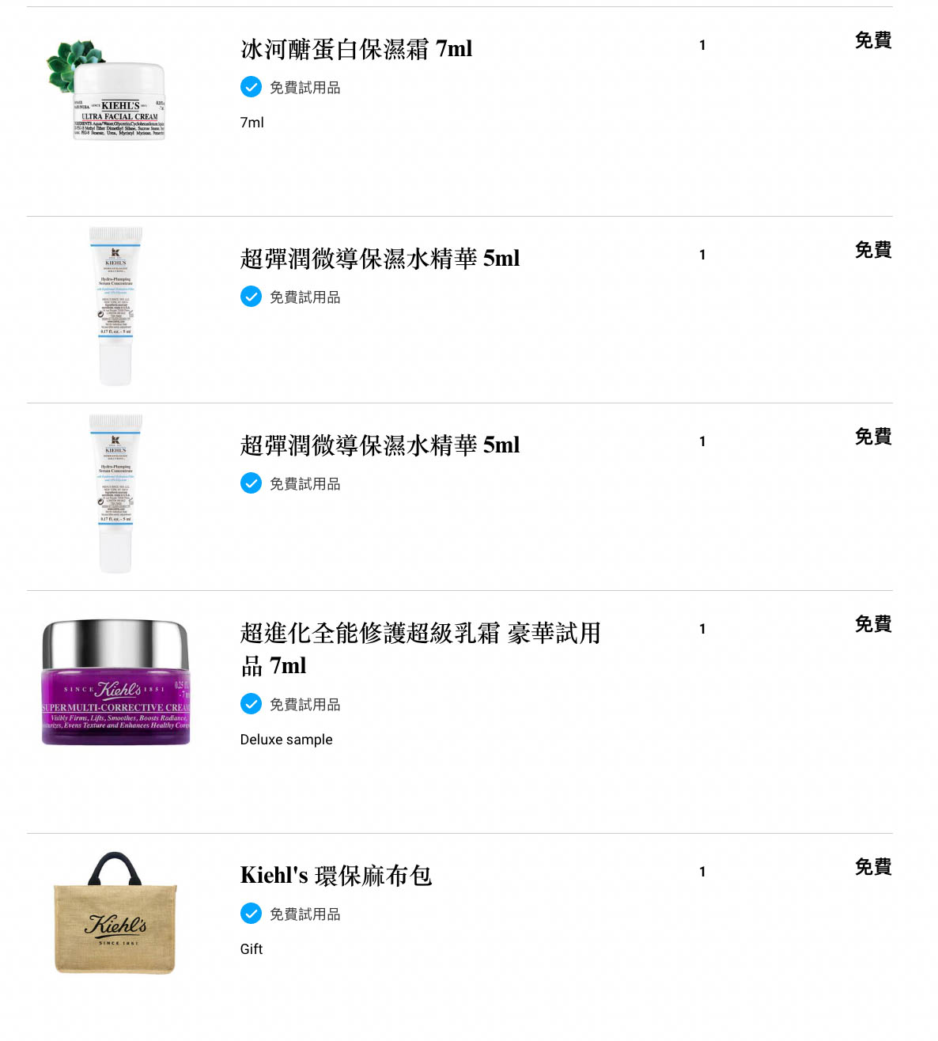938x1041 pixels.
Task: Open 超進化全能修護超級乳霜 豪華試用品 7ml title
Action: pyautogui.click(x=421, y=649)
